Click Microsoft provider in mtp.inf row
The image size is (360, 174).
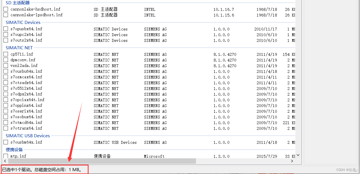pos(154,156)
